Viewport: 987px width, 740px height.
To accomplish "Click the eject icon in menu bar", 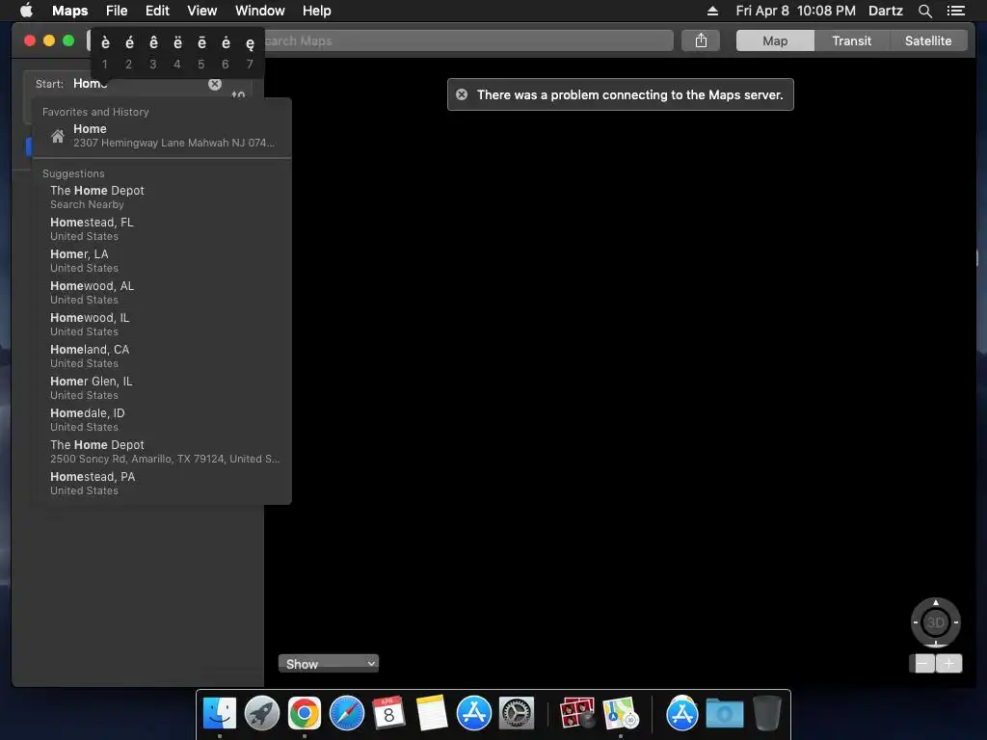I will tap(712, 11).
